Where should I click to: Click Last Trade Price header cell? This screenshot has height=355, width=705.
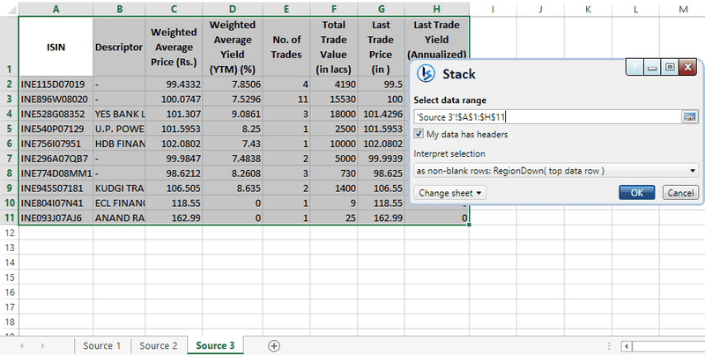pos(381,47)
